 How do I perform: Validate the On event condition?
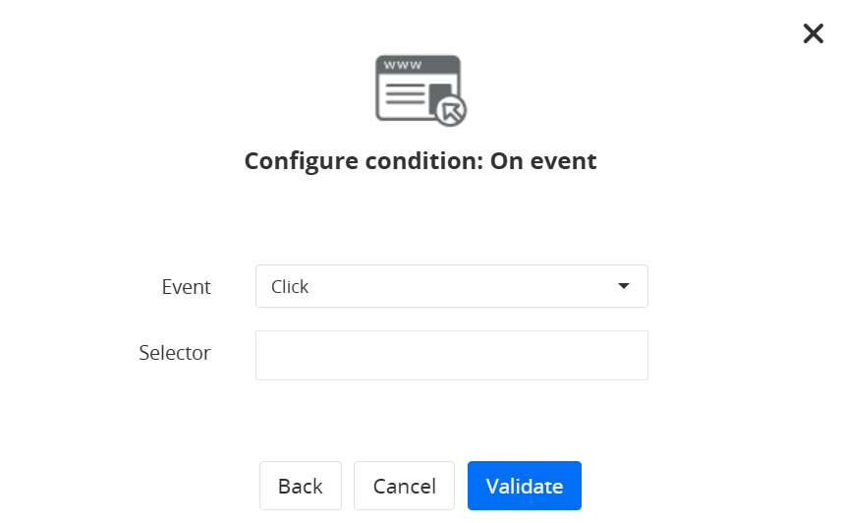pos(525,486)
